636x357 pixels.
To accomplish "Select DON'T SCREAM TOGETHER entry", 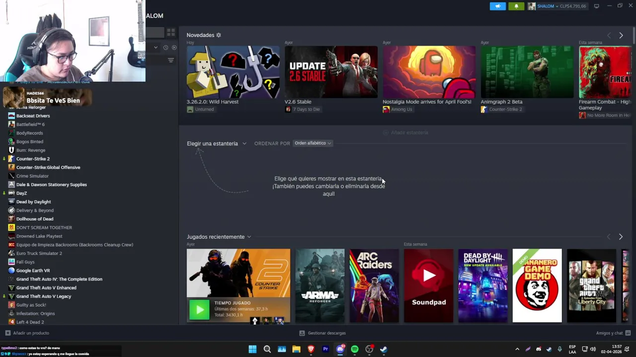I will 44,228.
